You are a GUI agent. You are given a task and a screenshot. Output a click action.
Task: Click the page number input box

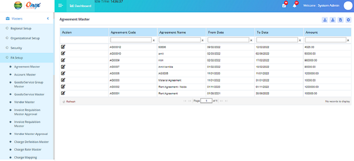[206, 101]
